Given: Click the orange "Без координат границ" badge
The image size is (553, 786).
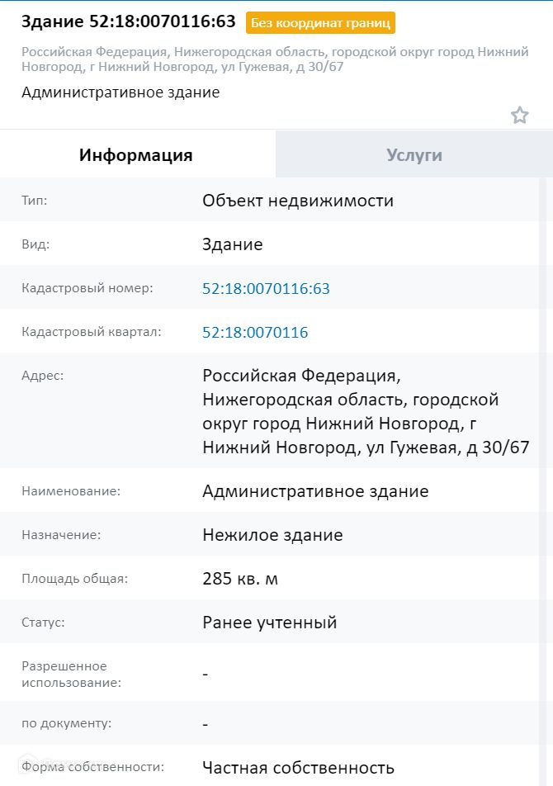Looking at the screenshot, I should tap(320, 22).
